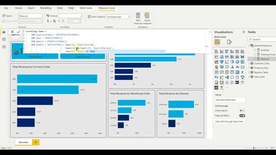Toggle the Keep all filters switch

[x=242, y=116]
